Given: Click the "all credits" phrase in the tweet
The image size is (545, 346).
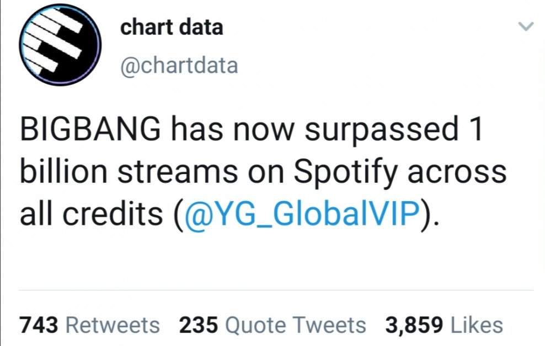Looking at the screenshot, I should pyautogui.click(x=91, y=213).
